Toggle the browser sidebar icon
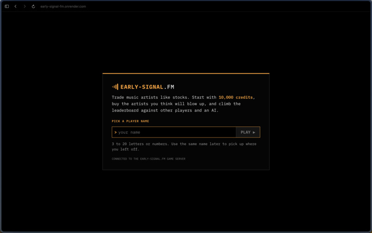 (x=7, y=6)
